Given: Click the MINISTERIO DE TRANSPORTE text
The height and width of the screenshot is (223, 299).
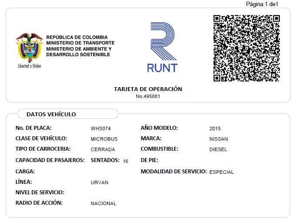Looking at the screenshot, I should 80,43.
